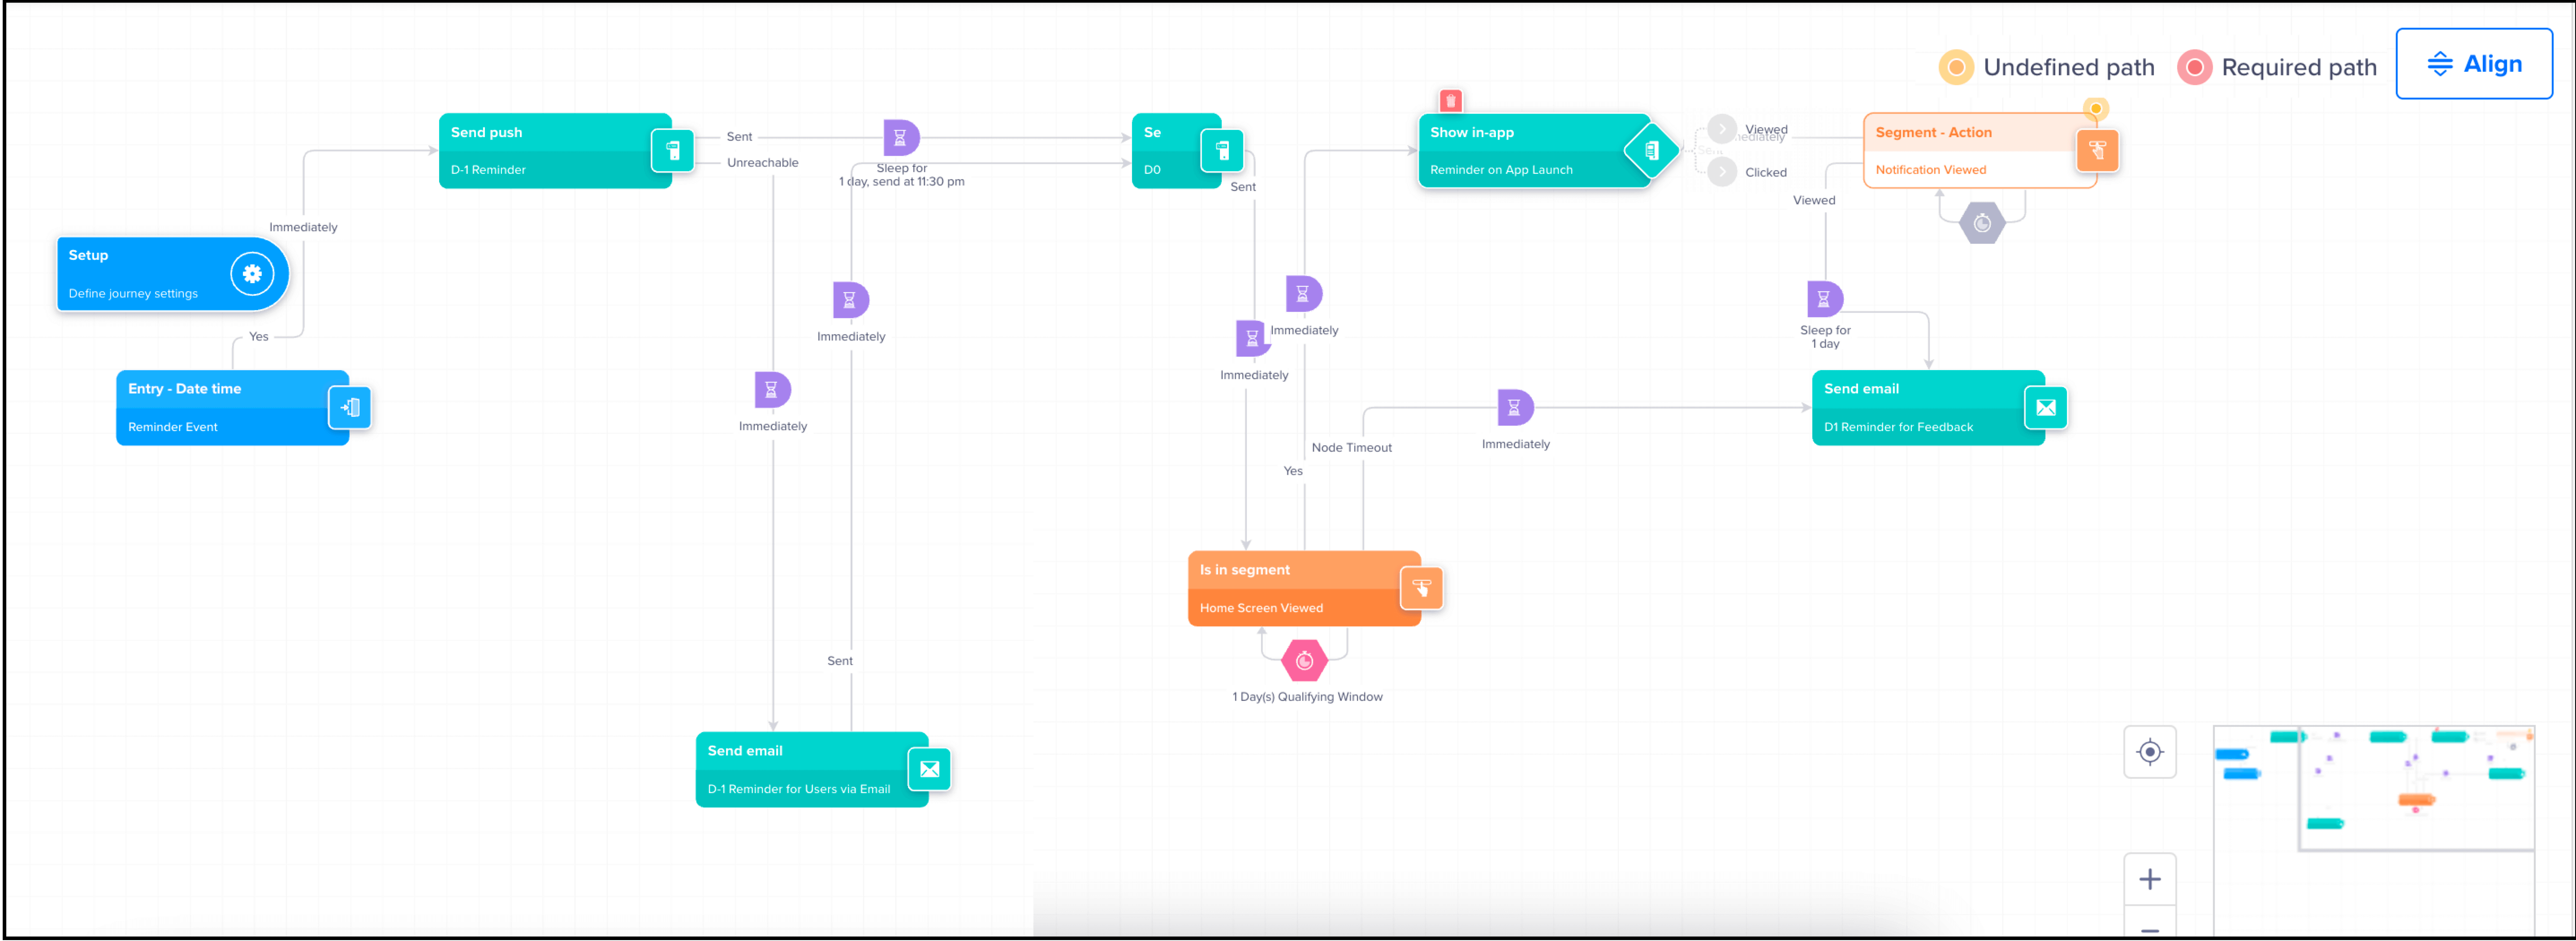Click the Send push D-1 Reminder phone icon
The image size is (2576, 941).
pos(673,150)
